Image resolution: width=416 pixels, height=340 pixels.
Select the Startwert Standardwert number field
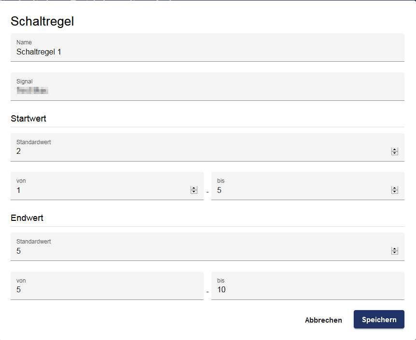pos(208,147)
